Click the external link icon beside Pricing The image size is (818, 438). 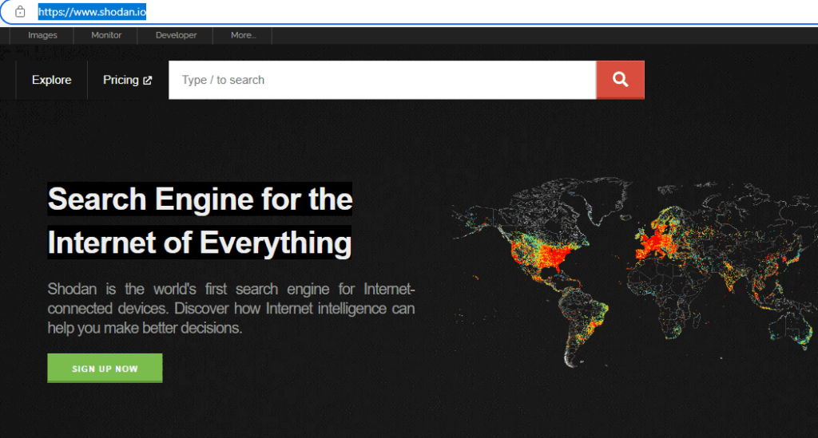pos(148,81)
